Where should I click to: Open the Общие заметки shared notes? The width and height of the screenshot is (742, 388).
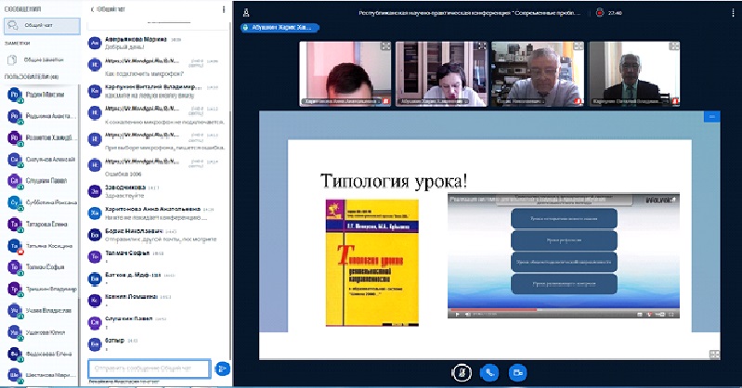[x=51, y=58]
